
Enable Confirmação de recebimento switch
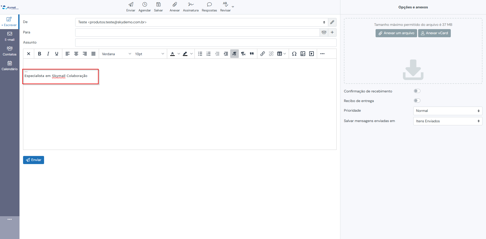point(417,91)
